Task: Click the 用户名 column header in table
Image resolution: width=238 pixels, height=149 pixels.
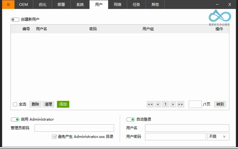Action: coord(42,29)
